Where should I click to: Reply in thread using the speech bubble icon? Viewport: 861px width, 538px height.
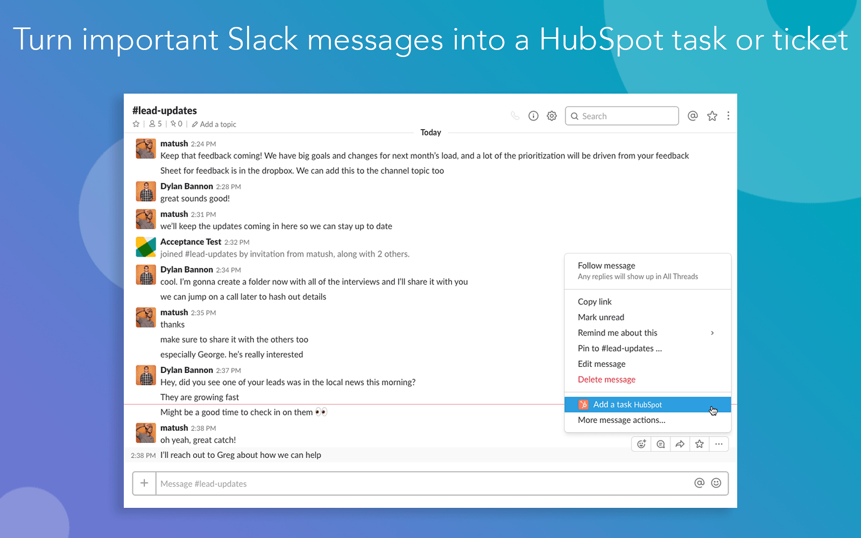pyautogui.click(x=660, y=443)
